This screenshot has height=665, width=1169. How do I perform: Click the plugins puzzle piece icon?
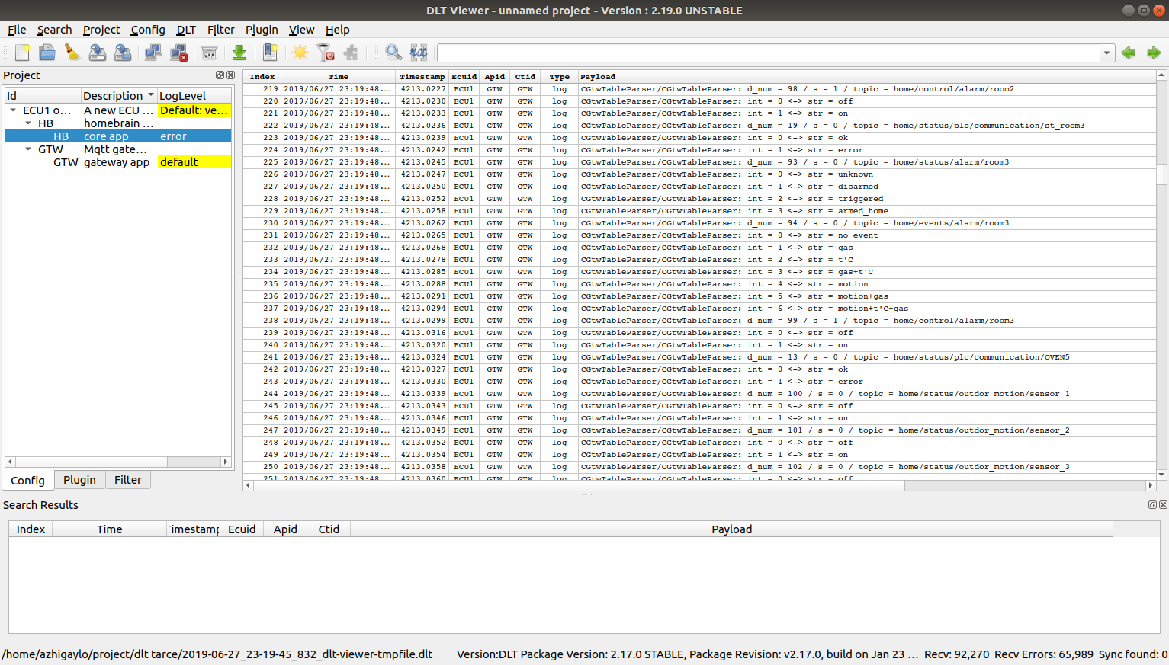click(351, 53)
